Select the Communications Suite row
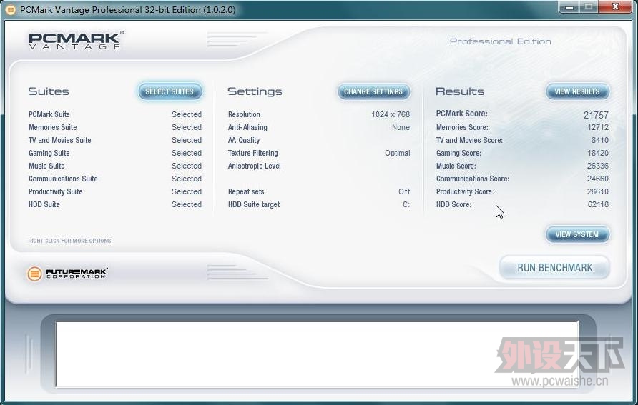Screen dimensions: 638x405 (x=114, y=179)
